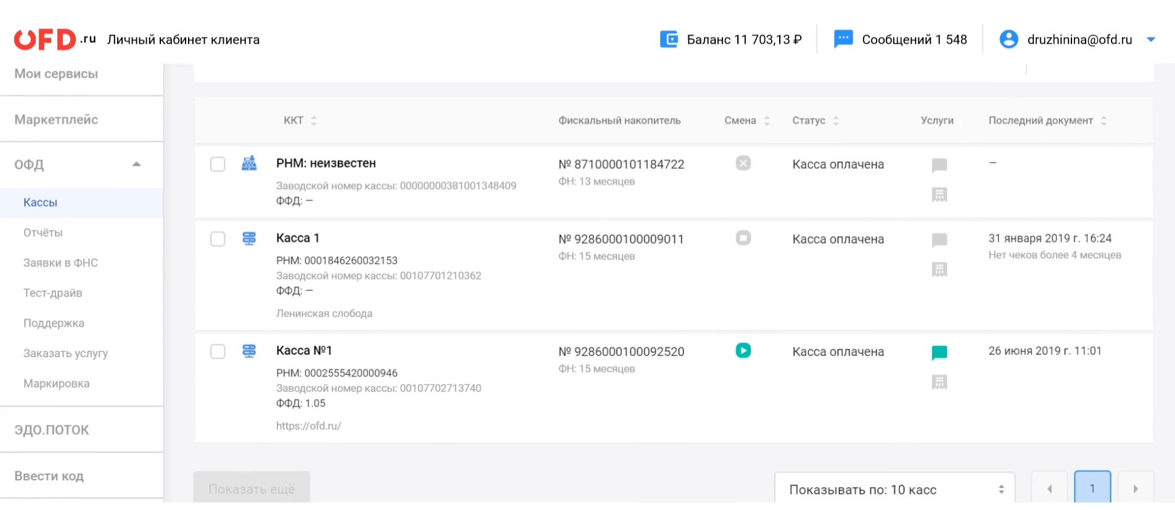Open the Касса 1 entry title

coord(298,238)
